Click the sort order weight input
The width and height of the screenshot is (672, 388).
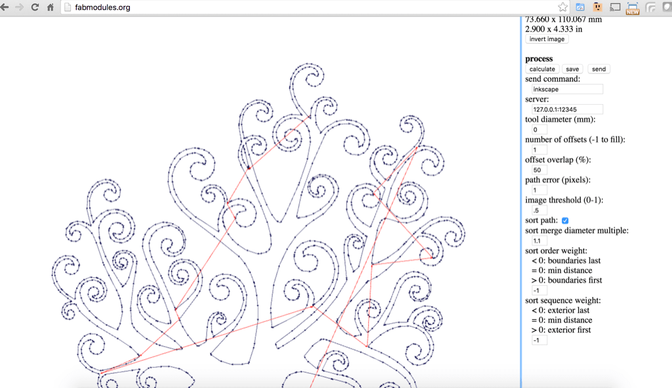click(539, 290)
